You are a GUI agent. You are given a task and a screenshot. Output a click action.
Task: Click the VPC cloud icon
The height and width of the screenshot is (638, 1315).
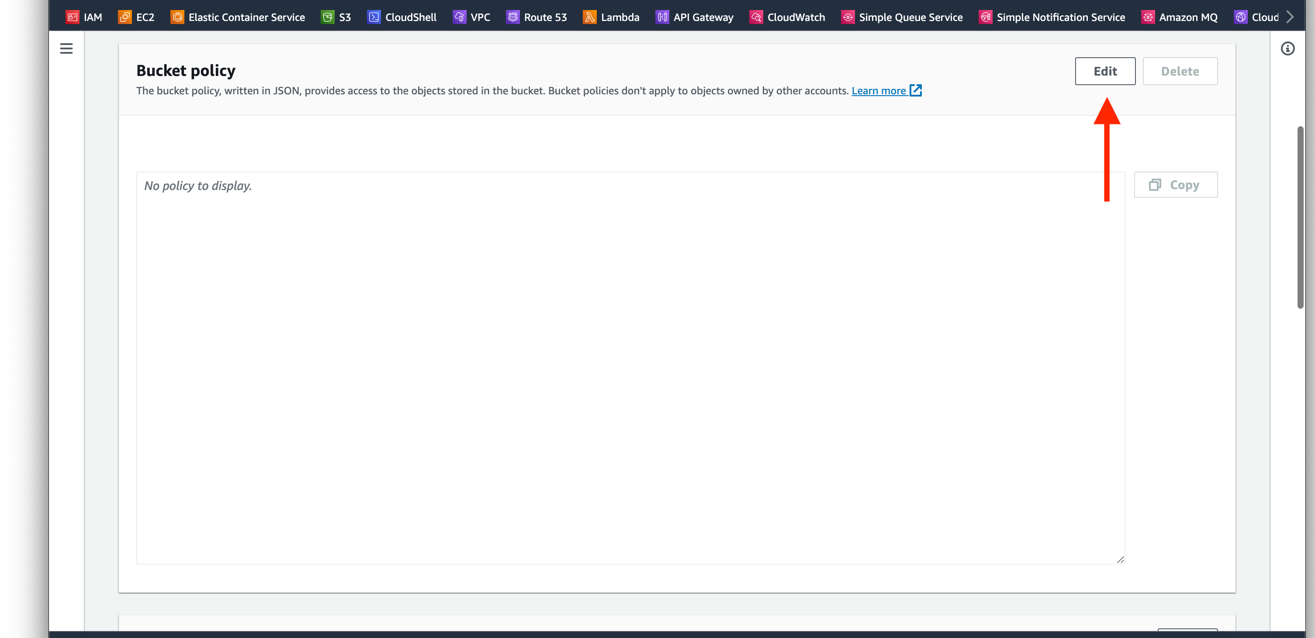pyautogui.click(x=459, y=17)
